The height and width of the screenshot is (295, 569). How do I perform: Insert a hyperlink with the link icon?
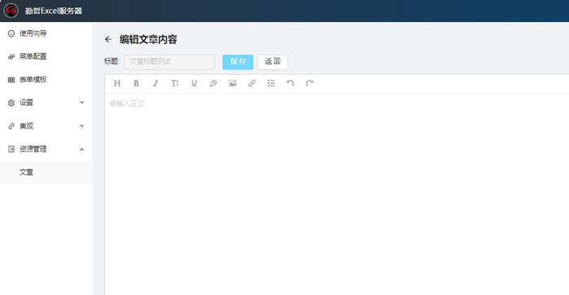click(252, 84)
